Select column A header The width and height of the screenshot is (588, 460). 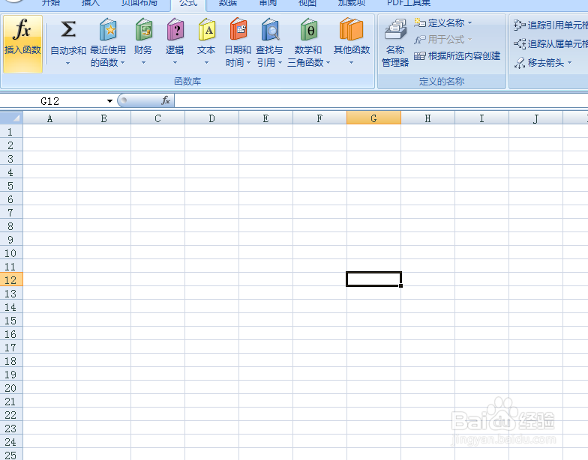click(49, 118)
